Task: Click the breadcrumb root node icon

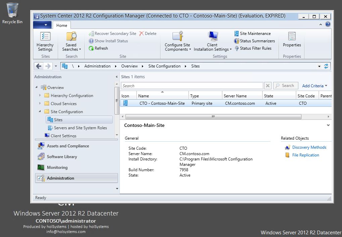Action: coord(65,66)
